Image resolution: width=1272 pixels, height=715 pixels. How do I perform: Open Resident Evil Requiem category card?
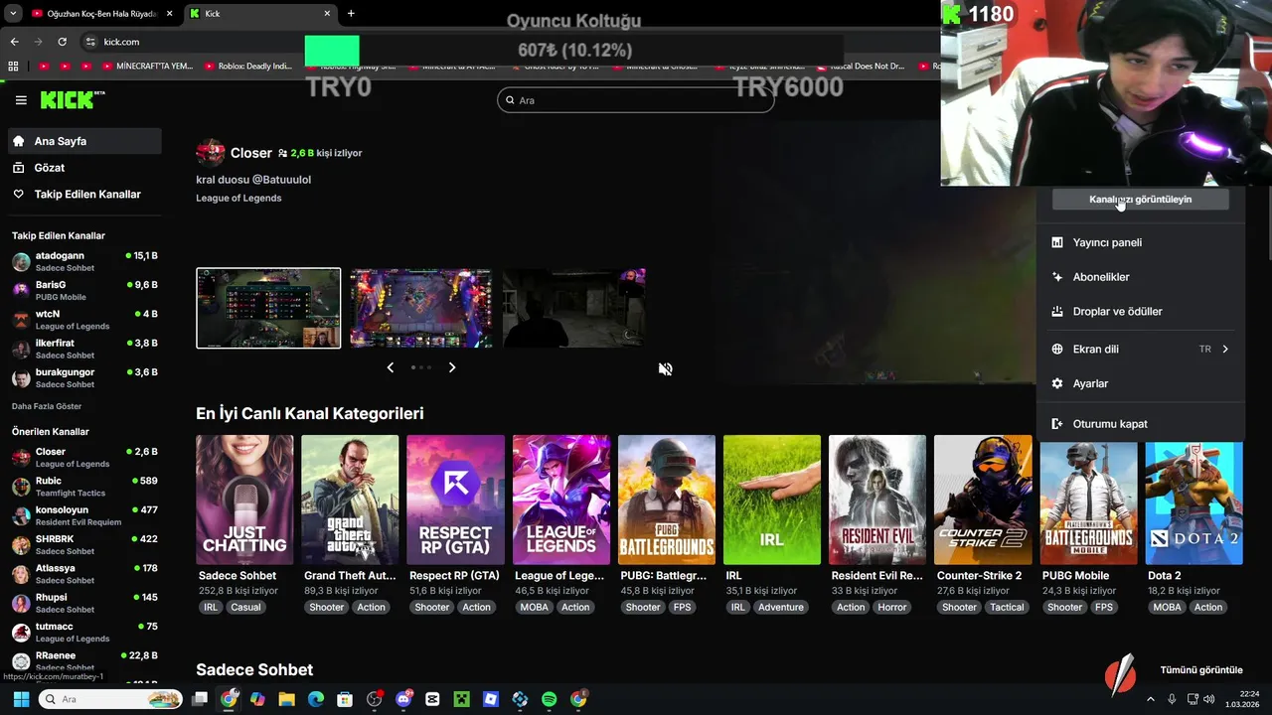(877, 500)
